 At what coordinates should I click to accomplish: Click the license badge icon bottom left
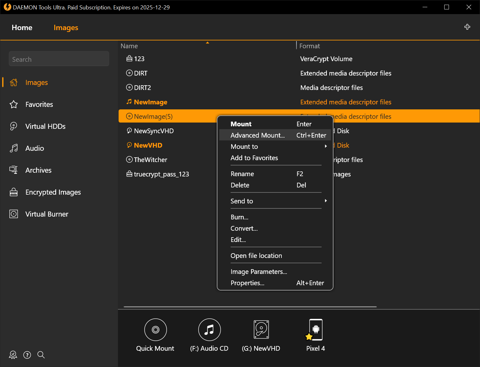click(13, 355)
